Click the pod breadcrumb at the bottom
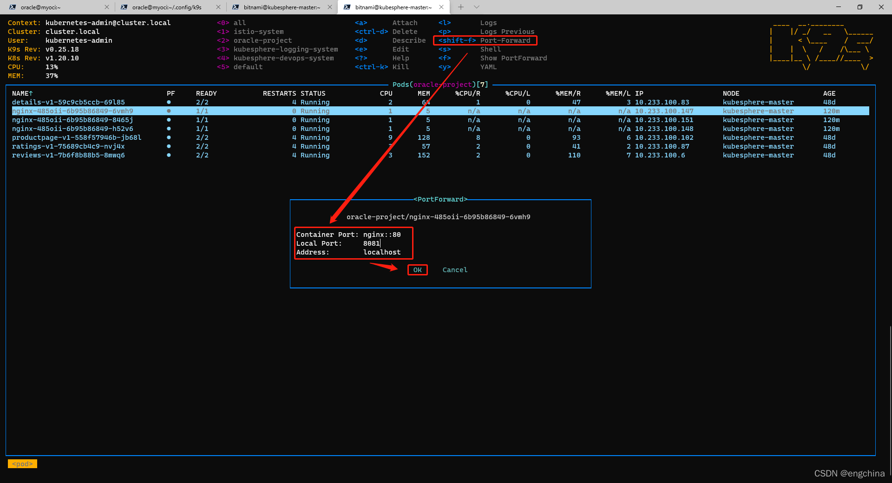This screenshot has width=892, height=483. 22,464
